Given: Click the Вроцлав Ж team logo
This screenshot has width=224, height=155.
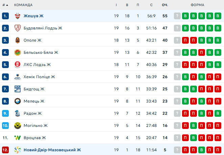Looking at the screenshot, I should (x=18, y=138).
